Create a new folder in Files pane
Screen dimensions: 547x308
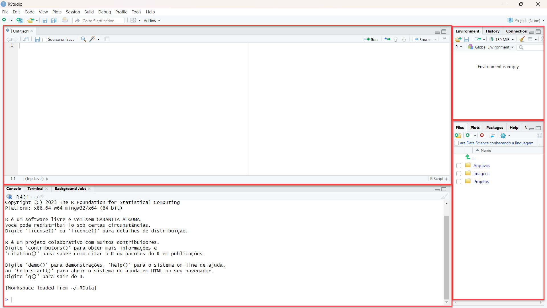(458, 135)
